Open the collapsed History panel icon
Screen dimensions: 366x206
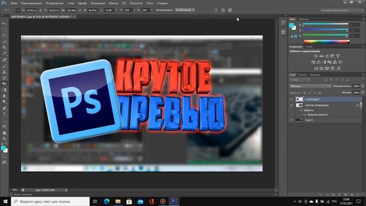(283, 23)
